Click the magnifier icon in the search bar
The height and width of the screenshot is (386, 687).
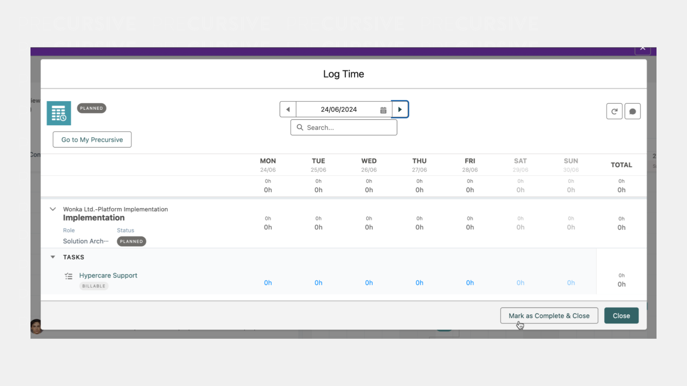(x=300, y=127)
